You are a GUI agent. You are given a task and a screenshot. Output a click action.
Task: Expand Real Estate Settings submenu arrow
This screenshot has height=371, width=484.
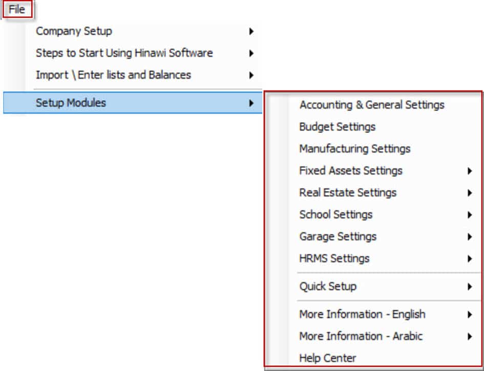[x=470, y=193]
